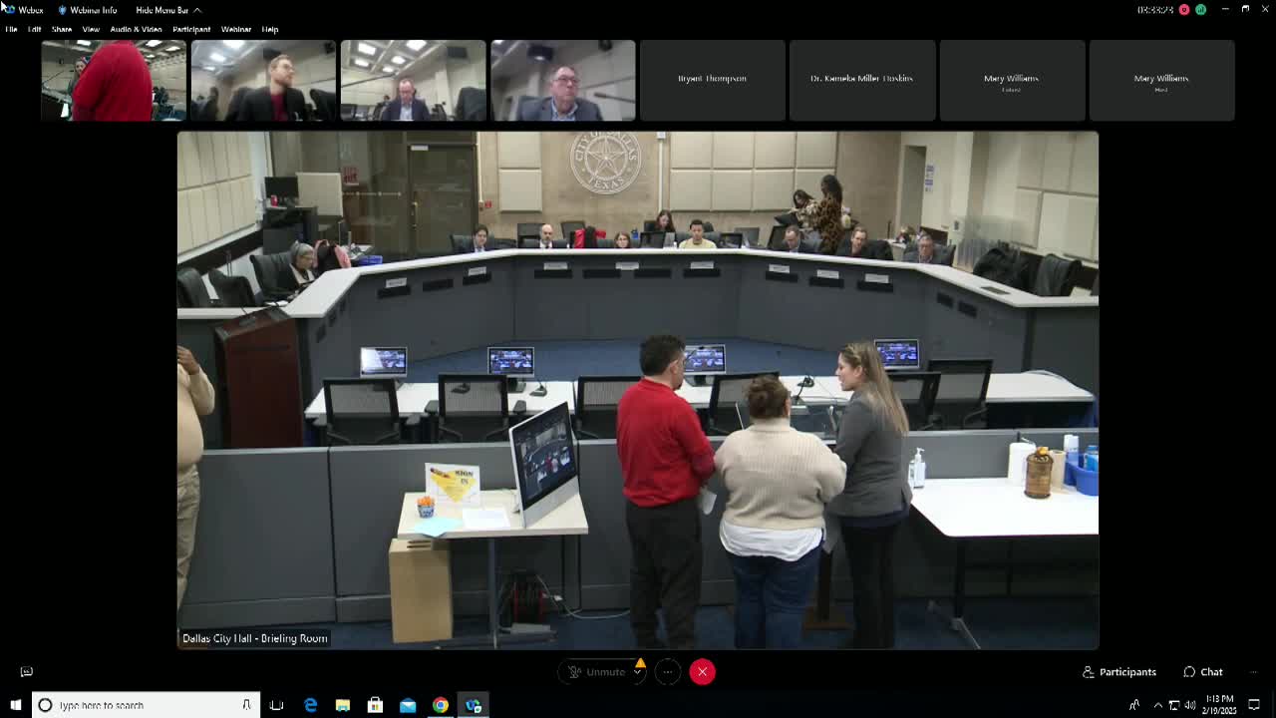Expand the audio options arrow next to Unmute
The image size is (1276, 718).
(x=637, y=673)
